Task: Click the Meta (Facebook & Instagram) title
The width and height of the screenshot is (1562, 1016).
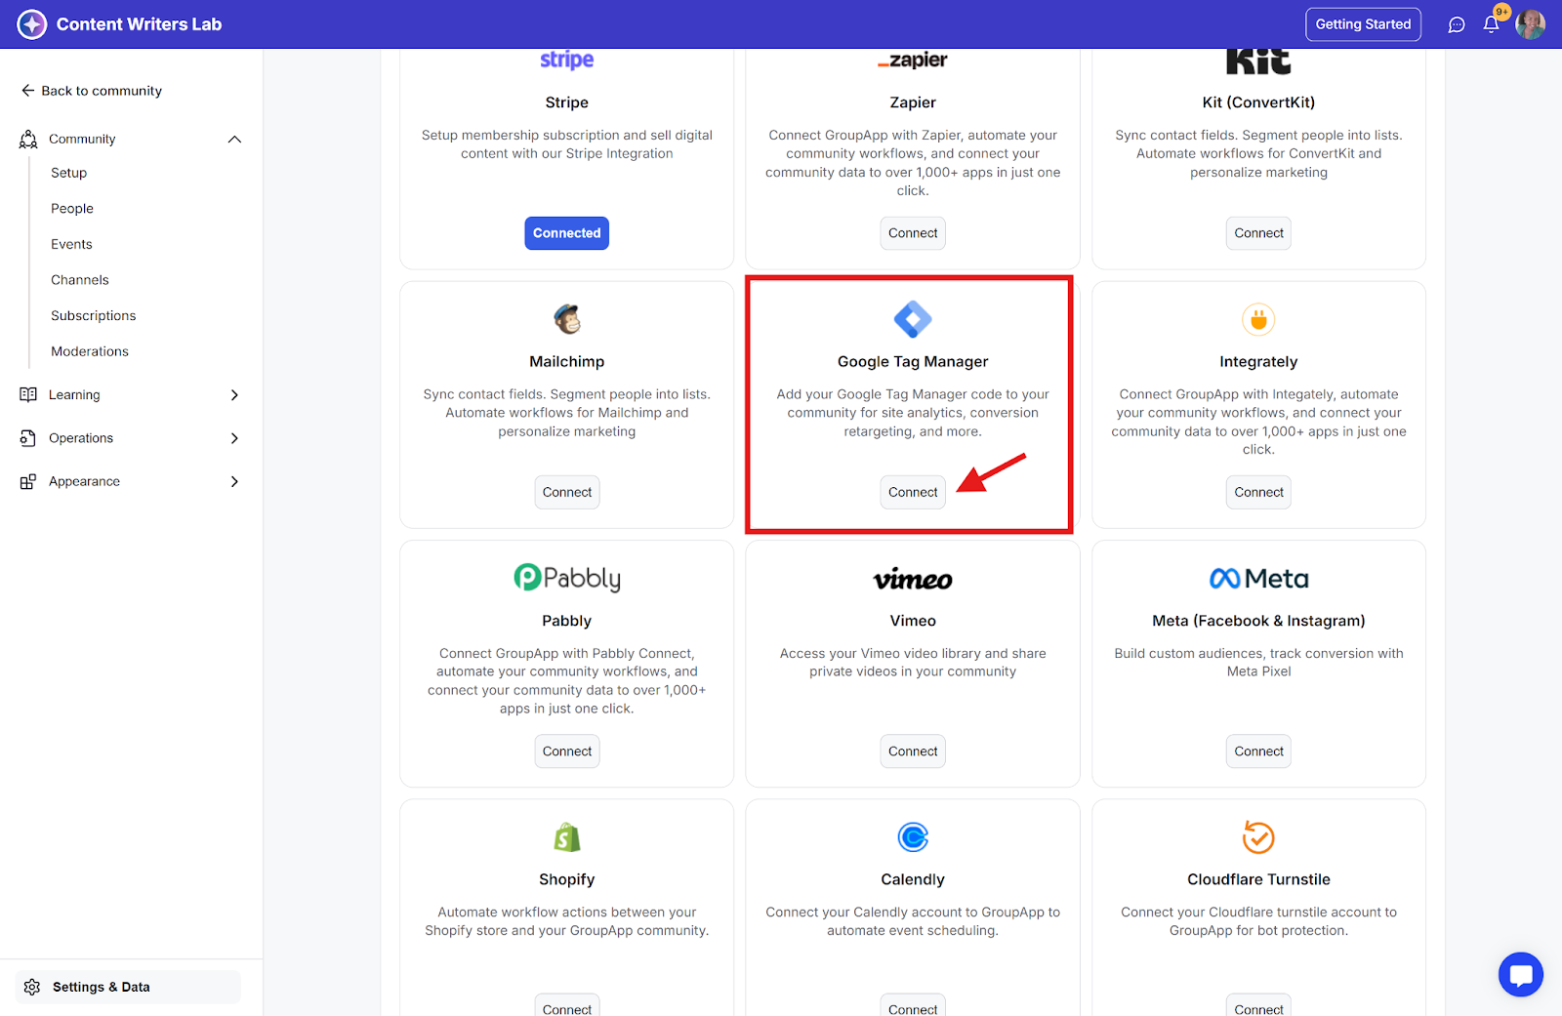Action: (1258, 621)
